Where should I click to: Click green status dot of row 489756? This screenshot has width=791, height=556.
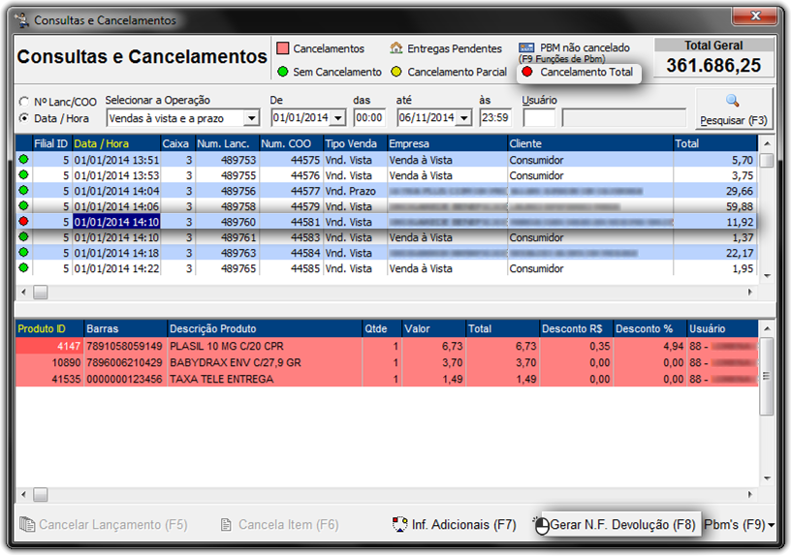tap(23, 191)
